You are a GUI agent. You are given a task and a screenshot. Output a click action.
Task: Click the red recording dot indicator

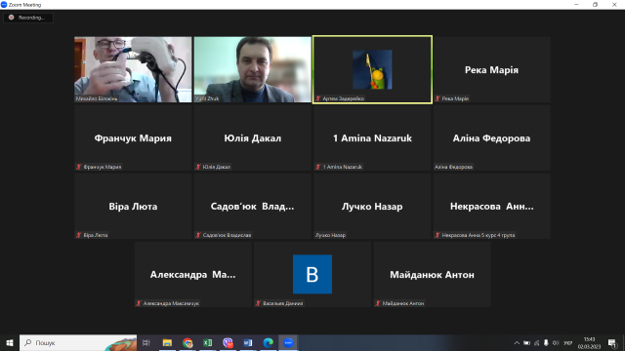(x=11, y=18)
